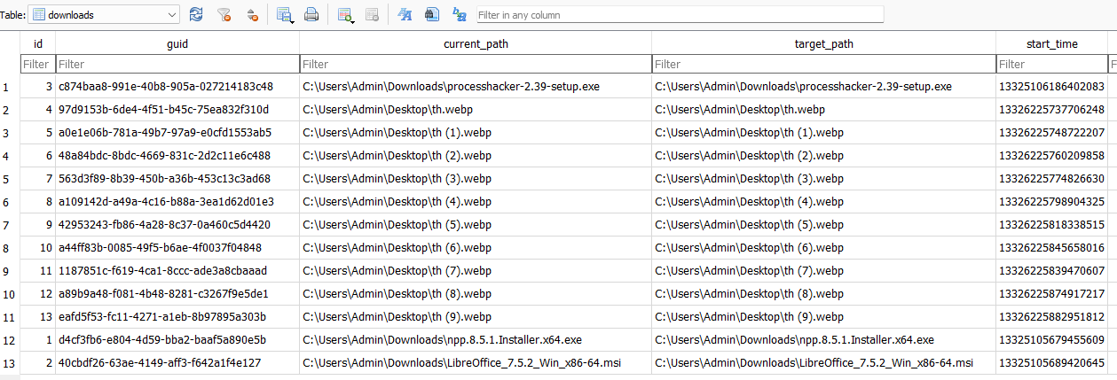Click the Print table icon
The height and width of the screenshot is (380, 1117).
click(x=311, y=14)
